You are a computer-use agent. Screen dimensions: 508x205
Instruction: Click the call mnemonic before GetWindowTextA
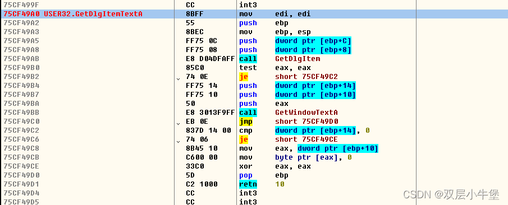248,113
